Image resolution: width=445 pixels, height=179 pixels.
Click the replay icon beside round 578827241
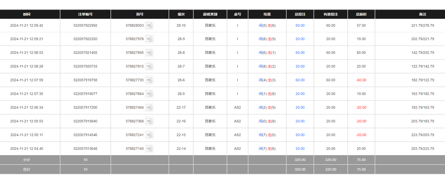pyautogui.click(x=149, y=135)
